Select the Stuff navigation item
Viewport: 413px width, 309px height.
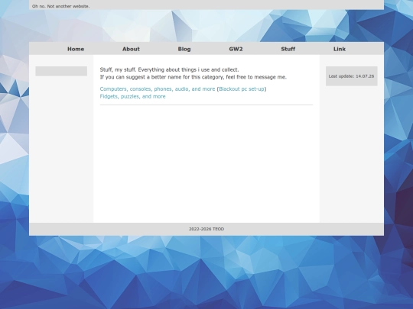click(288, 49)
